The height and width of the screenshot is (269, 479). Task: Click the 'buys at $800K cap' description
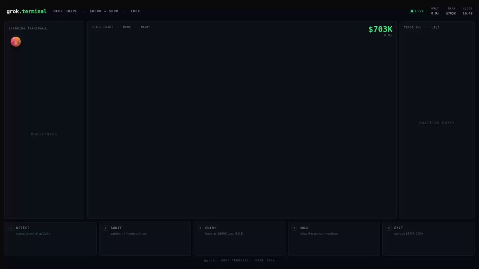(224, 234)
